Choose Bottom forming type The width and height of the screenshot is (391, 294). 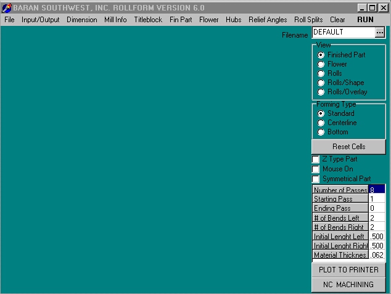(321, 132)
